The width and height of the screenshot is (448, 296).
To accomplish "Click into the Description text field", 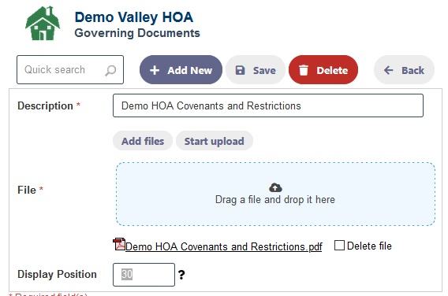I will click(x=268, y=105).
